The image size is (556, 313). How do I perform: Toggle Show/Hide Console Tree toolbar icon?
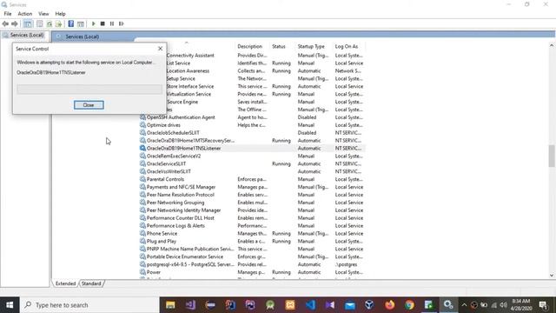tap(28, 23)
